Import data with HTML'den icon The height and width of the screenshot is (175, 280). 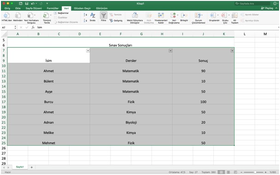point(7,16)
